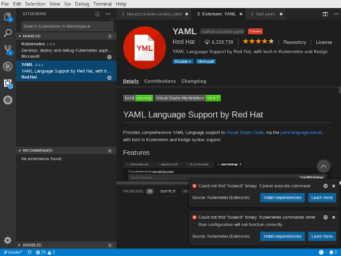Image resolution: width=341 pixels, height=256 pixels.
Task: Open the Disable dropdown for YAML
Action: (183, 61)
